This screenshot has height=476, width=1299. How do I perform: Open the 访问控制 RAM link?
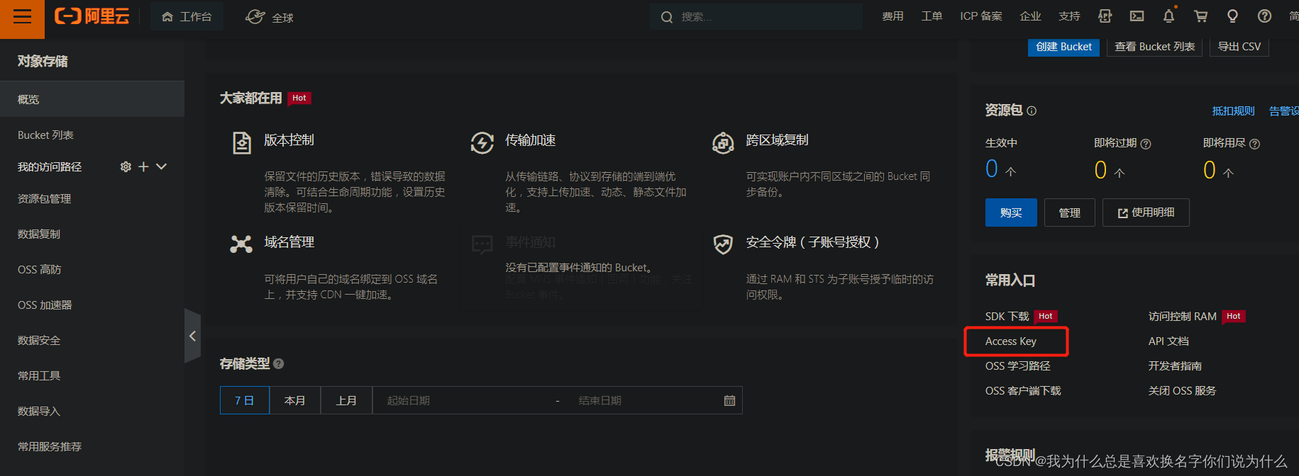[1182, 316]
